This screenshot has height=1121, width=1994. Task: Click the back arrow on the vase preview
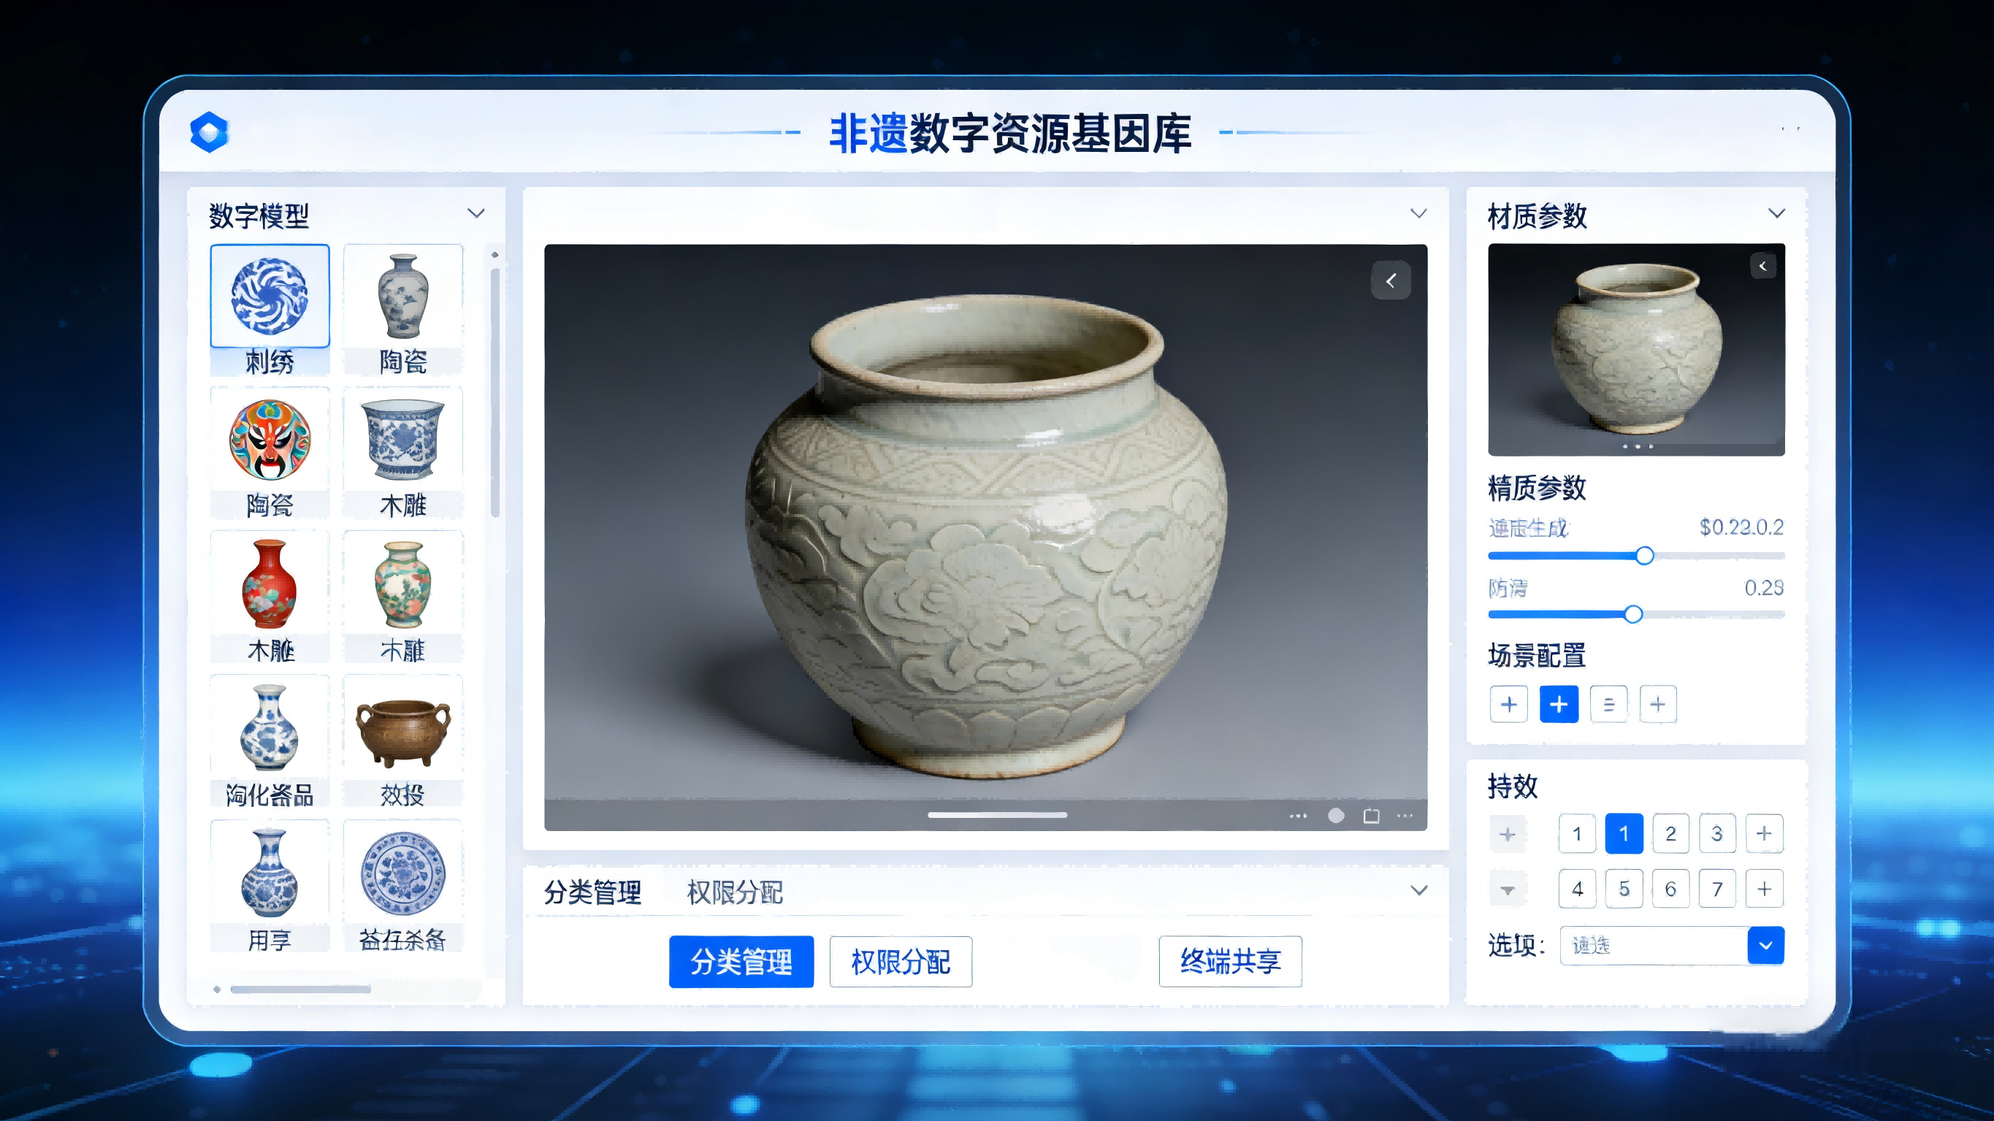tap(1391, 280)
